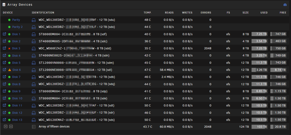Click the green status dot for Disk 13

point(9,120)
